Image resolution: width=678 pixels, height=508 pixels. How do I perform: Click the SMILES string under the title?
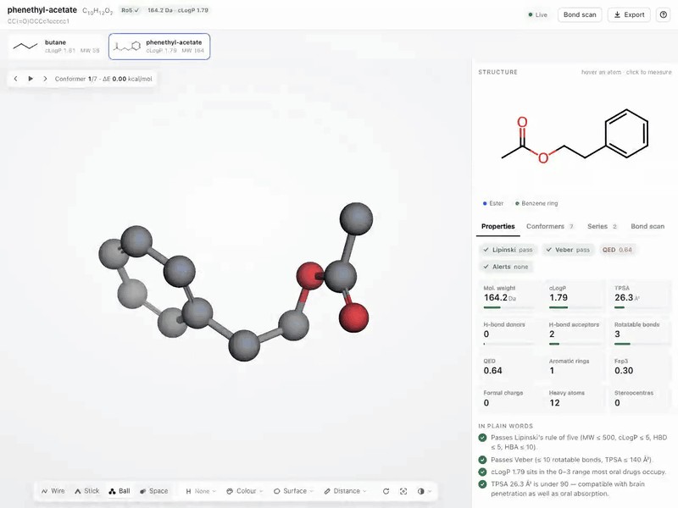point(38,21)
